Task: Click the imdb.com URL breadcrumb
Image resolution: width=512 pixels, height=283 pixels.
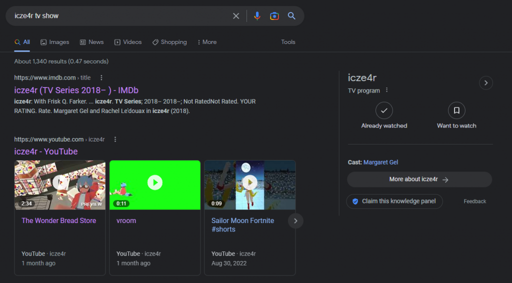Action: [x=52, y=77]
